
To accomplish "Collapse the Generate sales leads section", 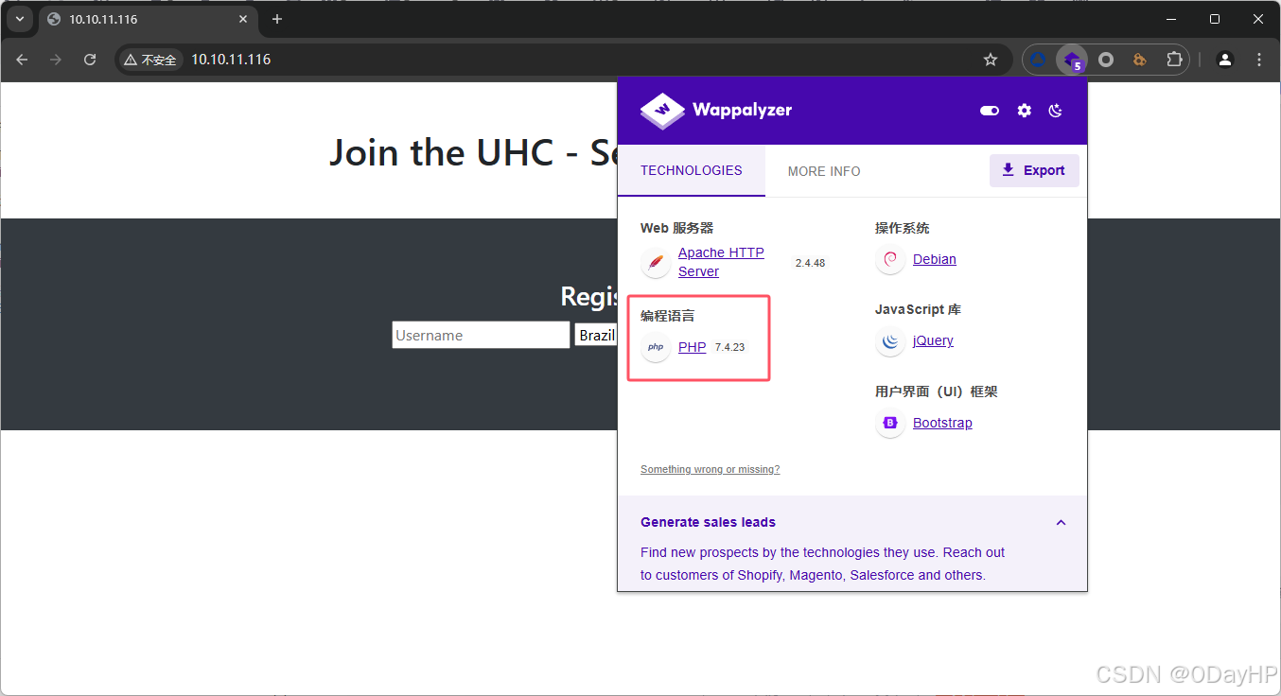I will pos(1061,522).
